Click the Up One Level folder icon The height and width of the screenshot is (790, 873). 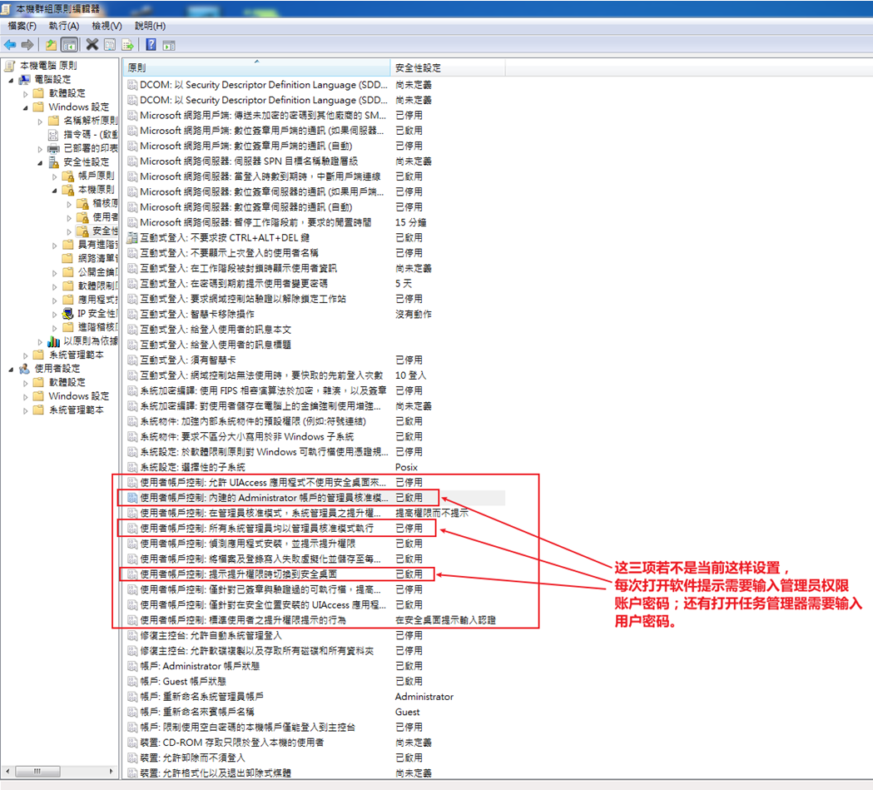coord(51,45)
